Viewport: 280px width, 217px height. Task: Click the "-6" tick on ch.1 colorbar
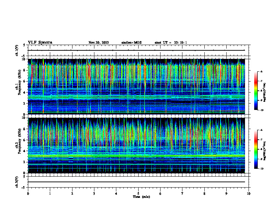(261, 71)
